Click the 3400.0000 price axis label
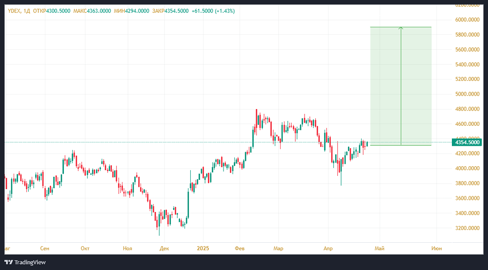The image size is (488, 270). tap(467, 213)
